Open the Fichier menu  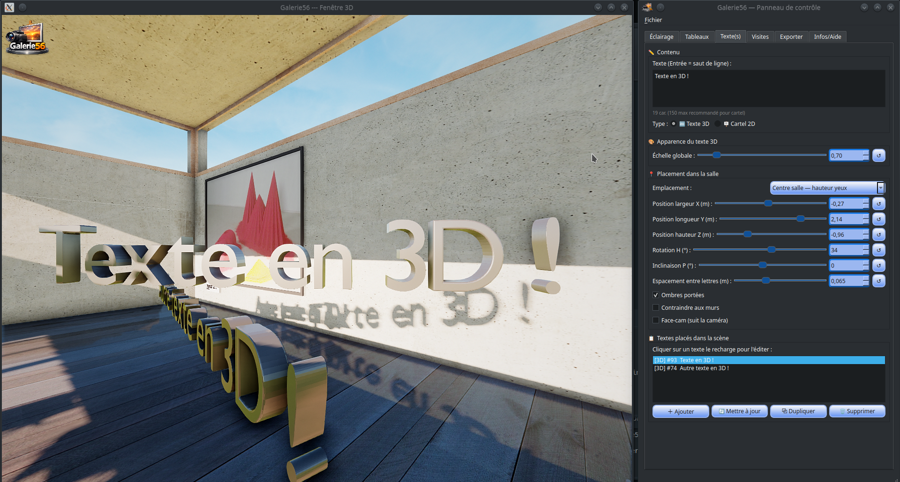(x=653, y=20)
